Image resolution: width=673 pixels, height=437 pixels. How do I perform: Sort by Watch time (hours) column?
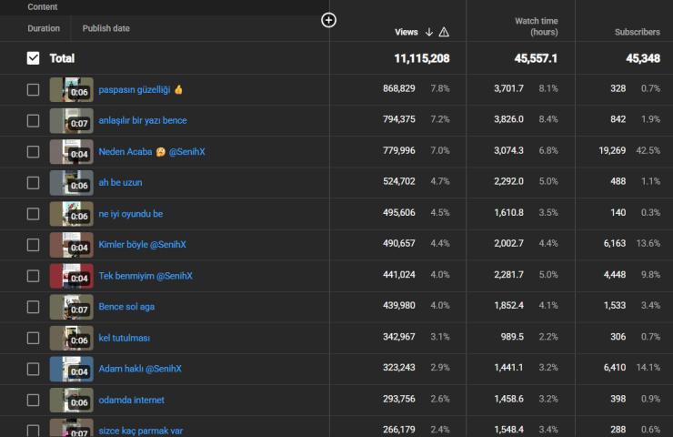[x=536, y=26]
